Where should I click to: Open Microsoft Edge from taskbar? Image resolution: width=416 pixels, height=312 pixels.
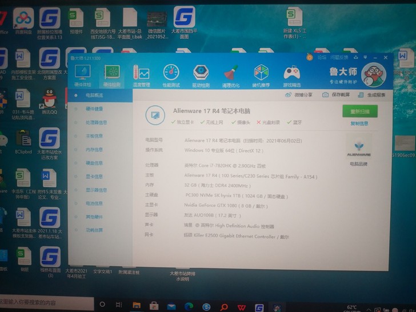[x=189, y=306]
